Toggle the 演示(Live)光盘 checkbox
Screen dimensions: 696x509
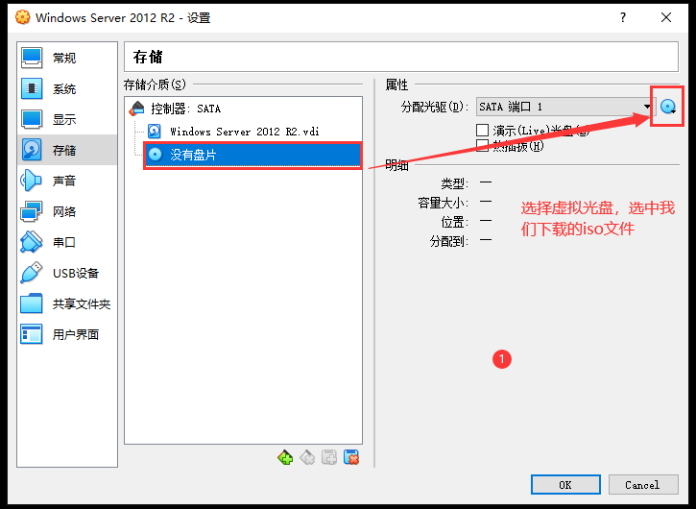[x=482, y=131]
